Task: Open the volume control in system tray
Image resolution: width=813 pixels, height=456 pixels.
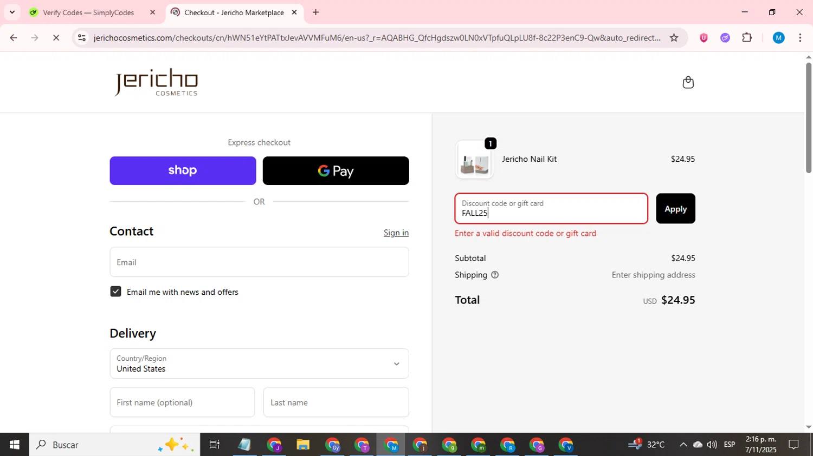Action: pyautogui.click(x=712, y=445)
